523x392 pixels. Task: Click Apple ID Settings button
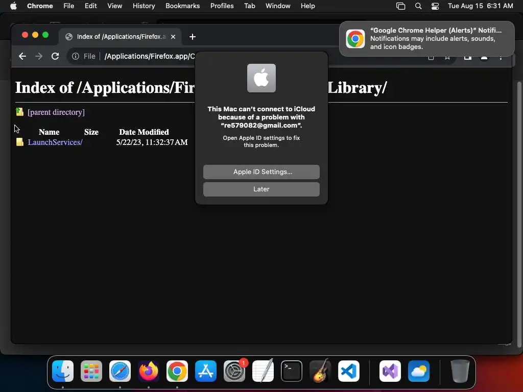coord(261,172)
